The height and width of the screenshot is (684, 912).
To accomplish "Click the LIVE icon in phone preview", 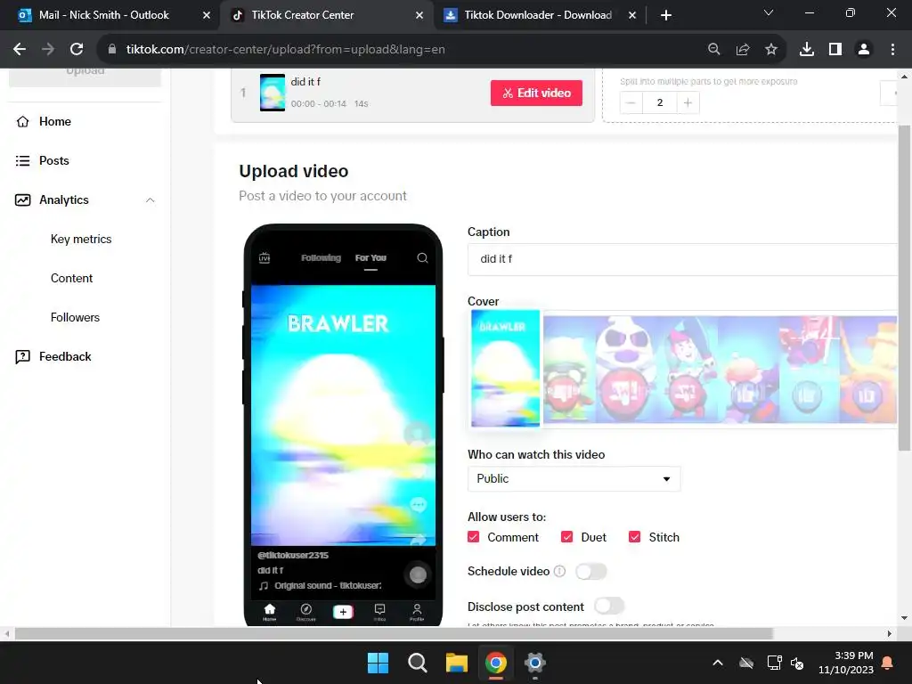I will tap(264, 257).
